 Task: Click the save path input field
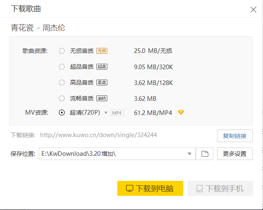pyautogui.click(x=112, y=154)
